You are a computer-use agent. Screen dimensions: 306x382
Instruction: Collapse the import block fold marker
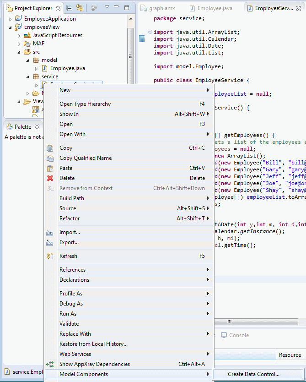(x=150, y=32)
